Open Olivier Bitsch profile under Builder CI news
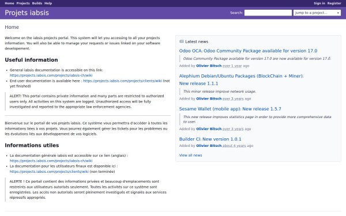Image resolution: width=346 pixels, height=216 pixels. pyautogui.click(x=209, y=146)
